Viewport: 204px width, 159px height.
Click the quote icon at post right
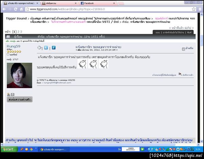pyautogui.click(x=183, y=49)
